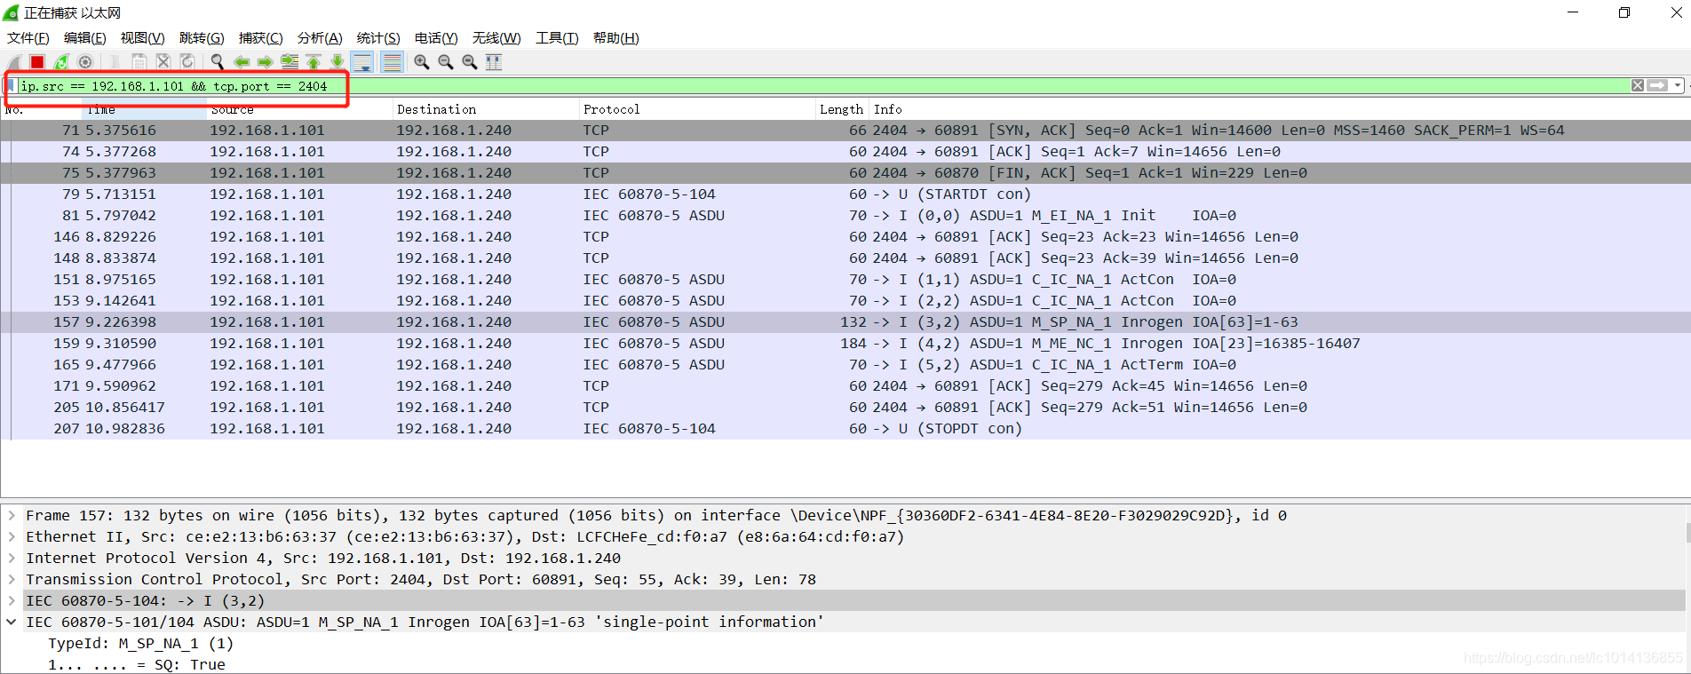Toggle packet list colorization
Viewport: 1691px width, 674px height.
(392, 62)
